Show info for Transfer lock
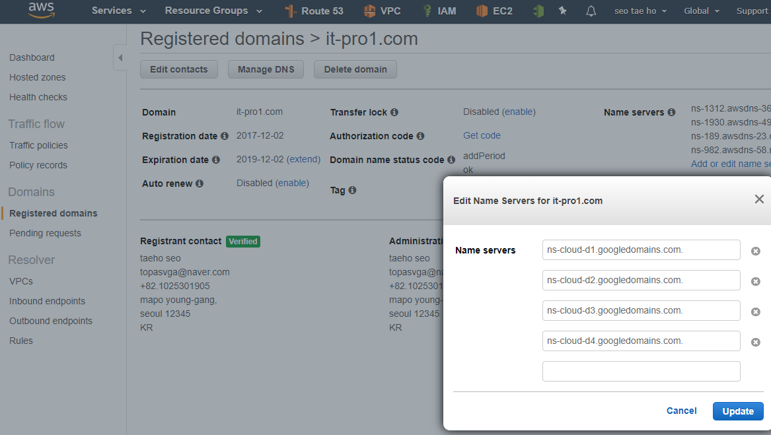771x435 pixels. 394,112
